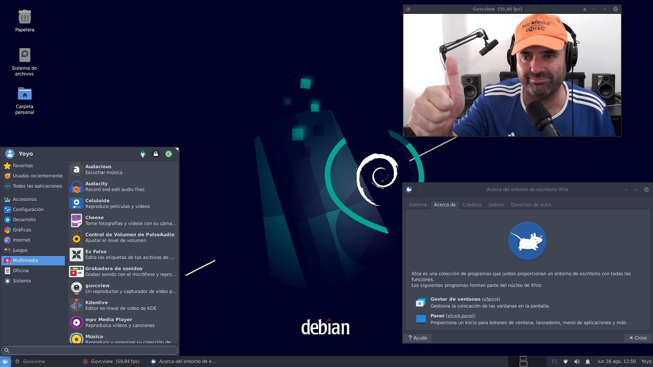Select the Internet category

pos(33,240)
